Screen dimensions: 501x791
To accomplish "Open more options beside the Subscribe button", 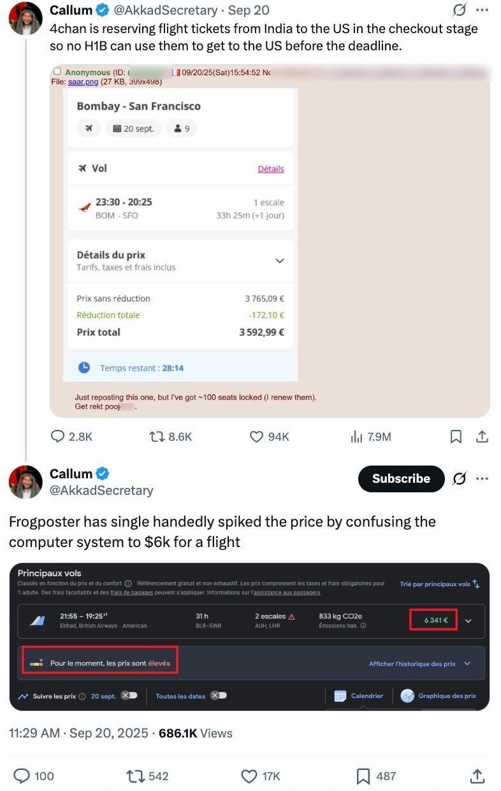I will 482,478.
